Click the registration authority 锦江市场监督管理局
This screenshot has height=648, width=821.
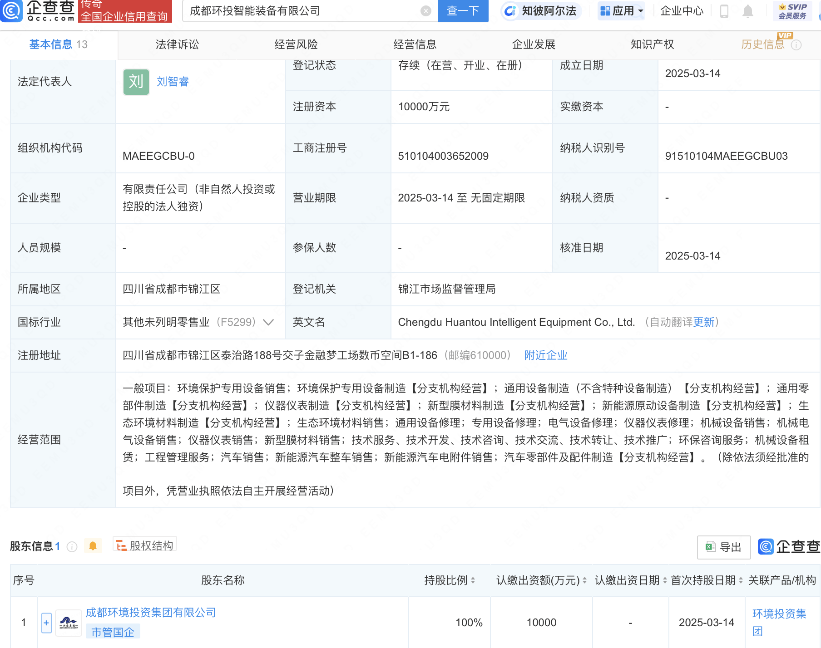(x=447, y=289)
